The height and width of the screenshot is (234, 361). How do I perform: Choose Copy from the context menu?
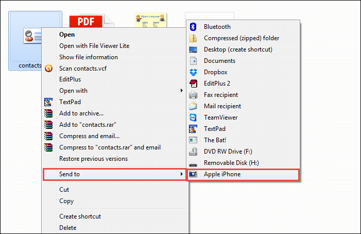point(66,201)
